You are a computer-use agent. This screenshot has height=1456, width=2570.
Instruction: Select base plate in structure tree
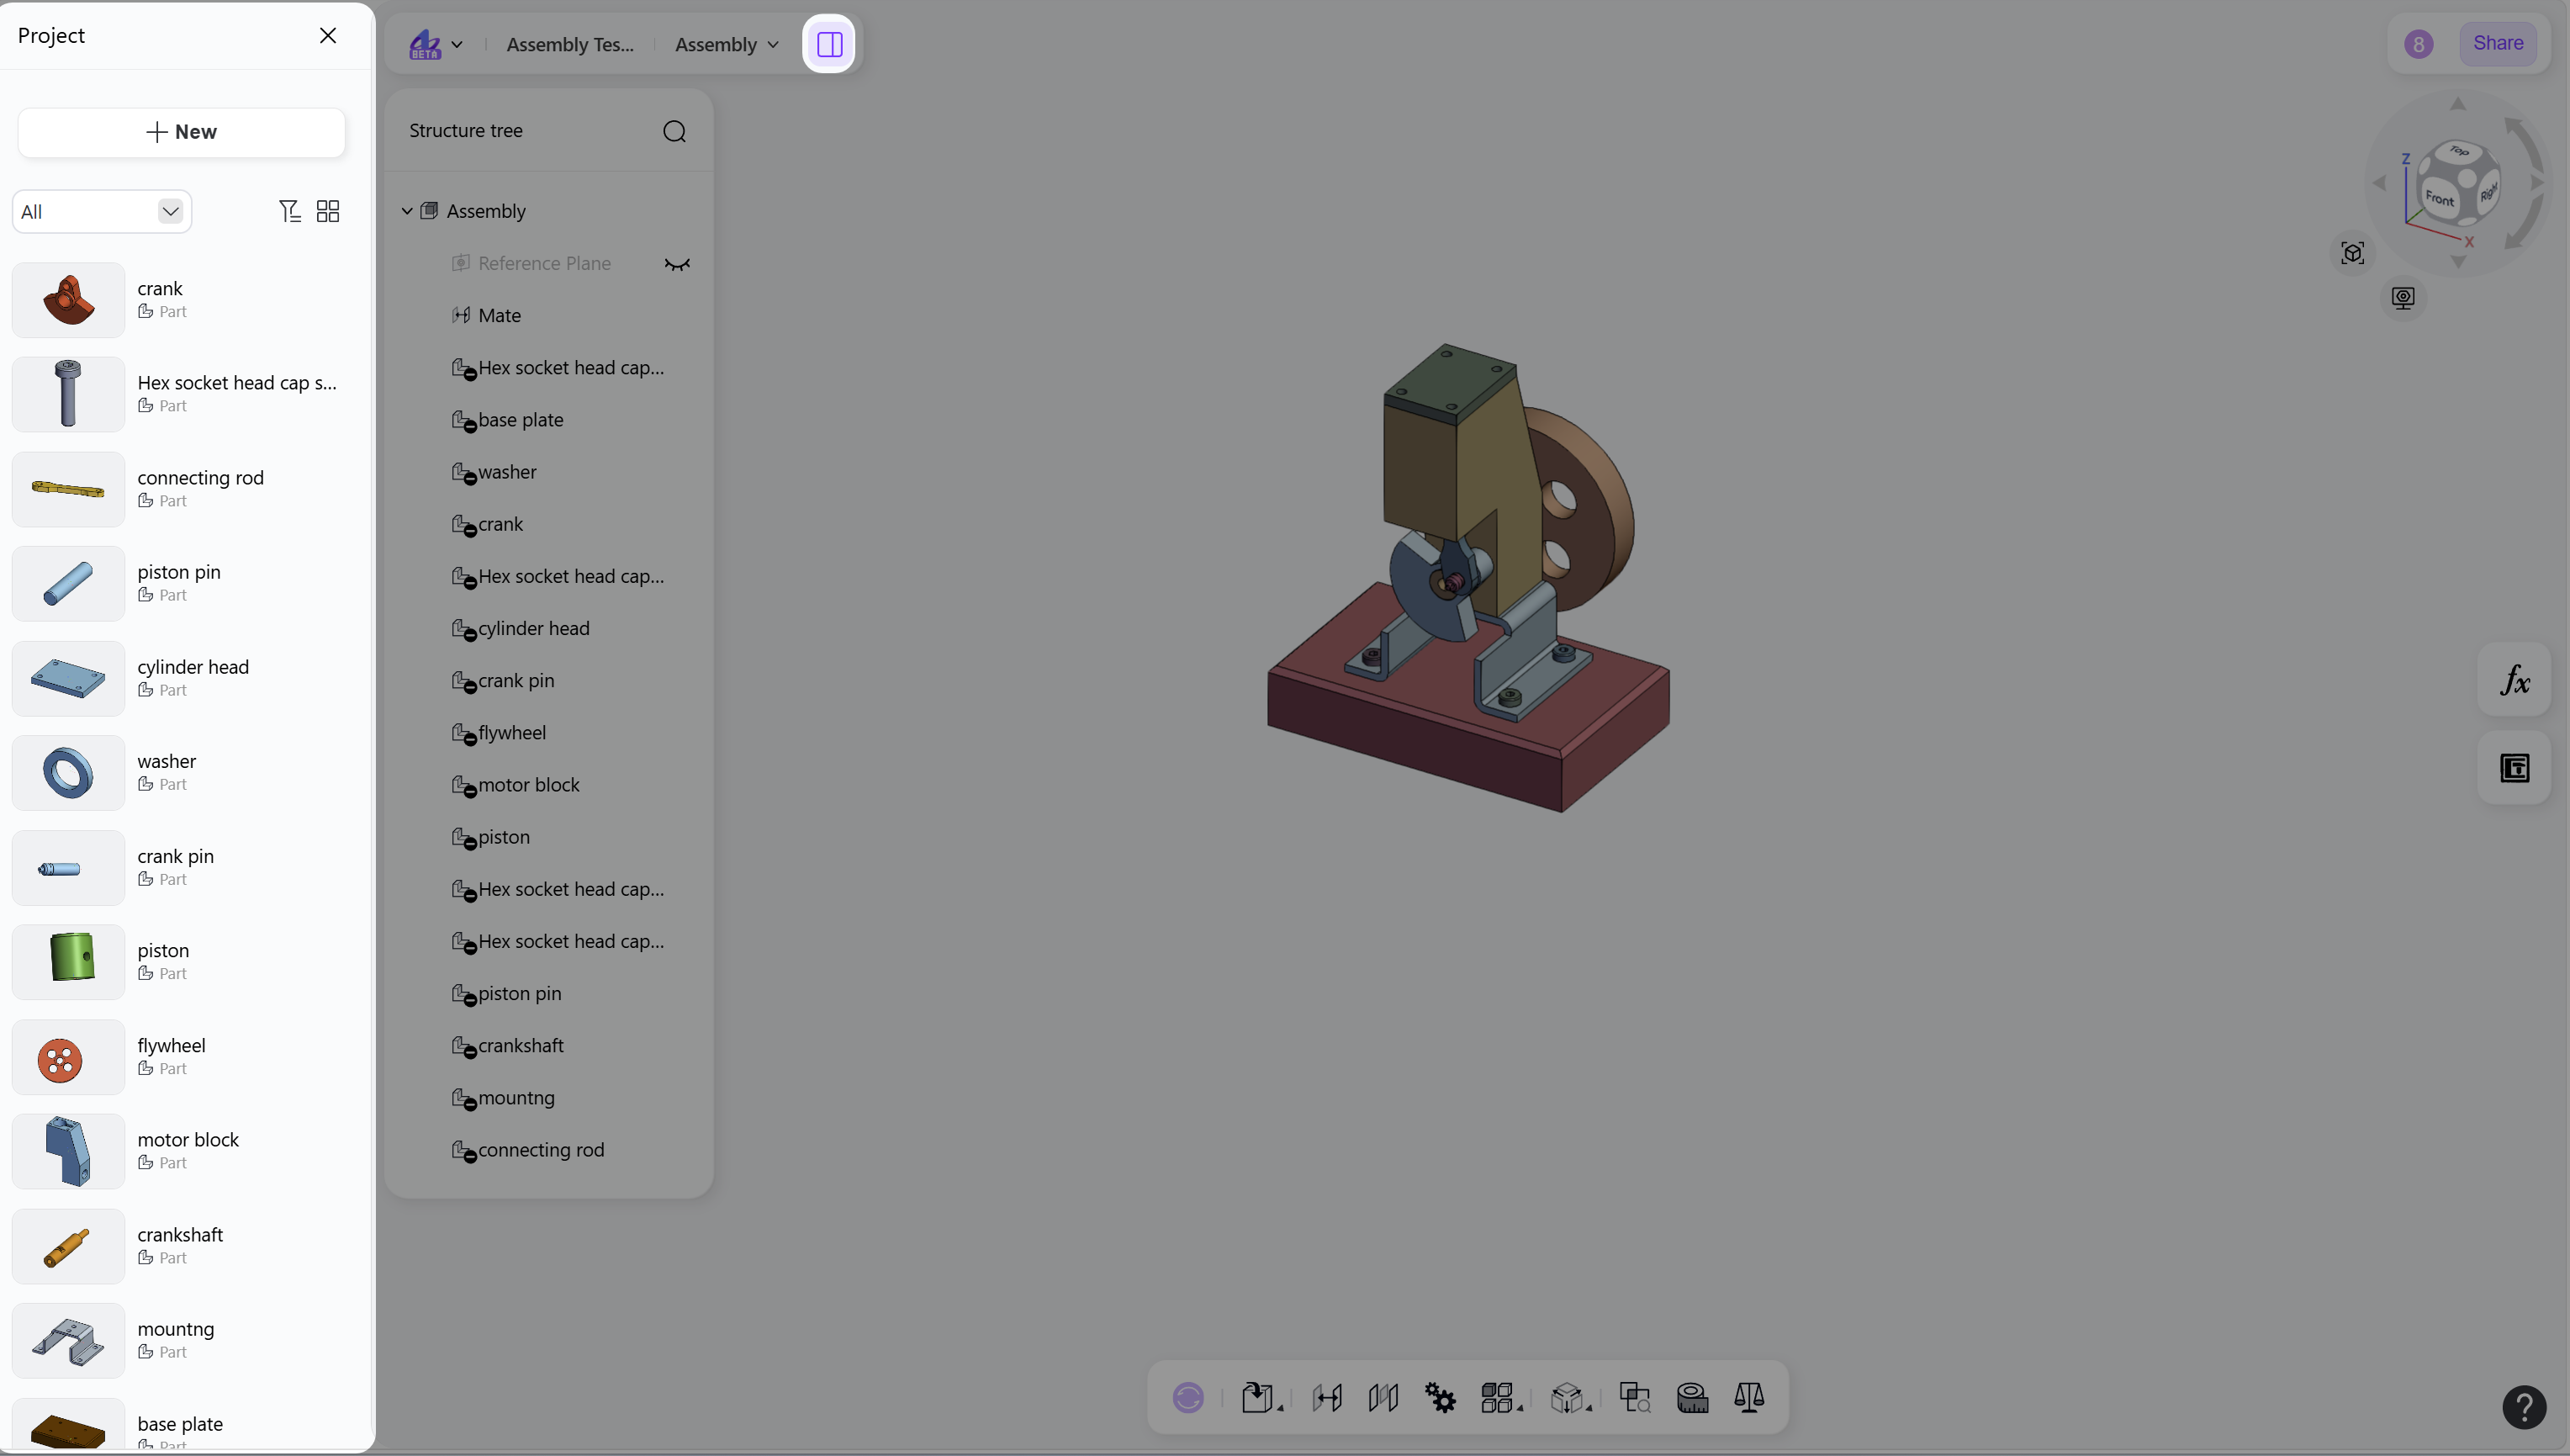[x=520, y=420]
